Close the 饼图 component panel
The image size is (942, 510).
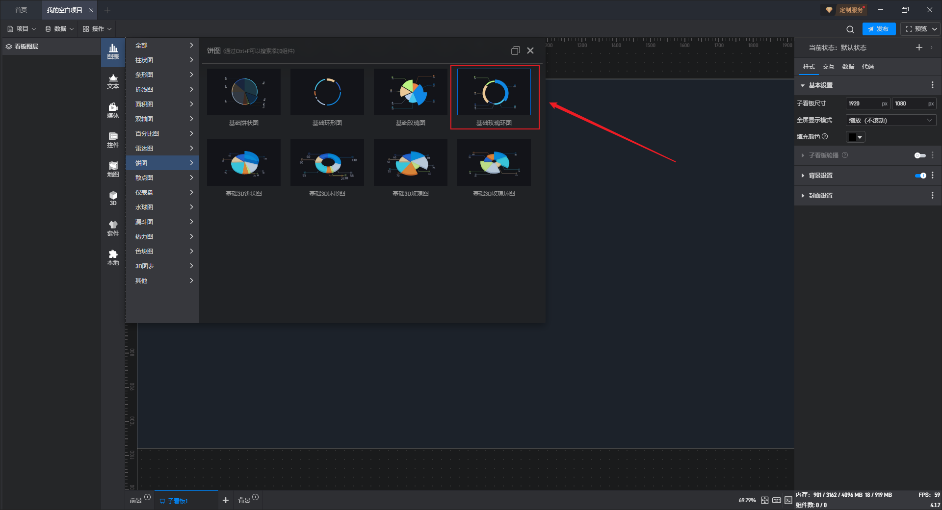click(x=530, y=51)
